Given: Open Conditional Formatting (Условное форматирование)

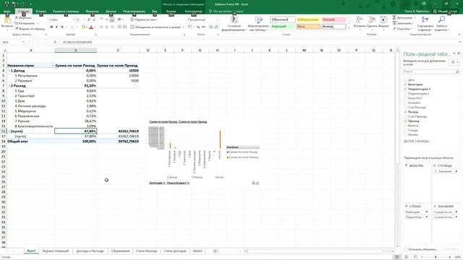Looking at the screenshot, I should point(234,24).
